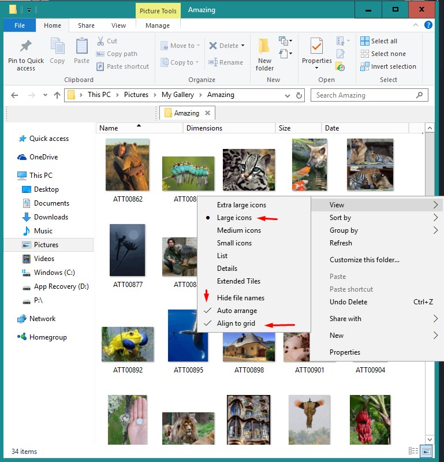
Task: Sort by the Date column header
Action: [365, 128]
